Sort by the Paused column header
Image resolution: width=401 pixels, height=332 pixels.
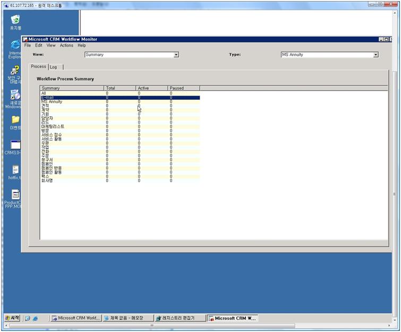184,88
